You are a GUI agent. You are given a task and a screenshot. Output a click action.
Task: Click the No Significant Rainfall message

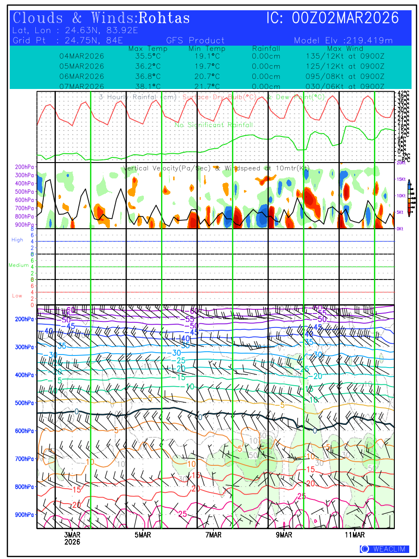coord(214,125)
